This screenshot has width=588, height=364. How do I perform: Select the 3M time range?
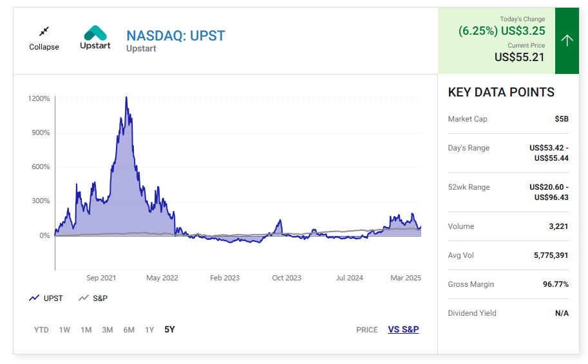(108, 330)
